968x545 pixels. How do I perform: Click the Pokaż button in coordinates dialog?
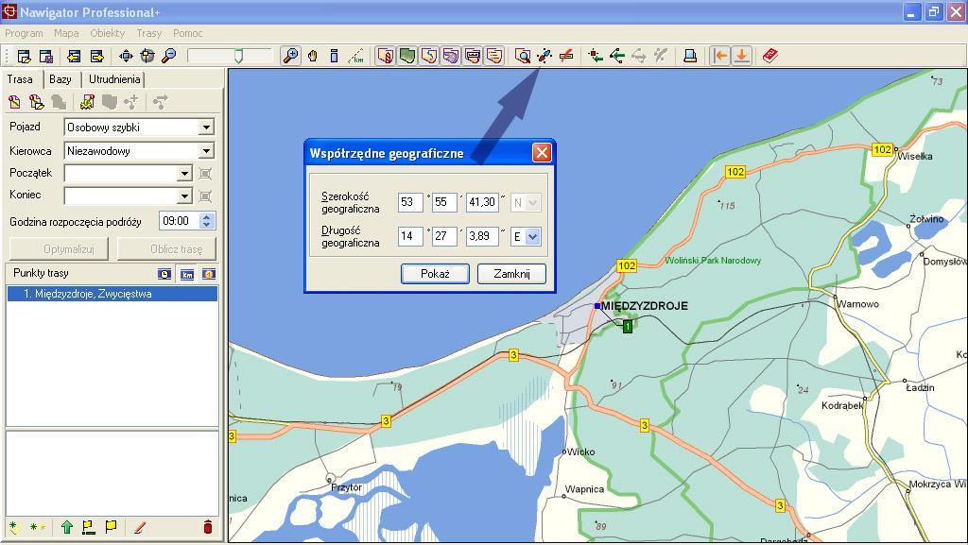[435, 274]
